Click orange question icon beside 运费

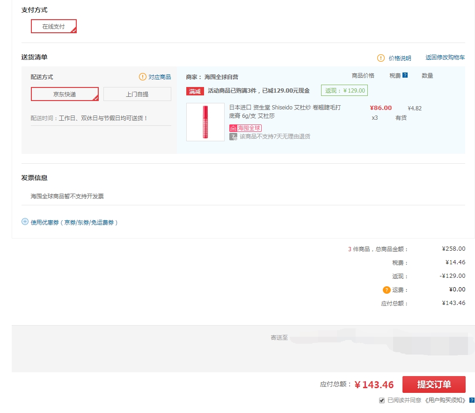click(387, 290)
